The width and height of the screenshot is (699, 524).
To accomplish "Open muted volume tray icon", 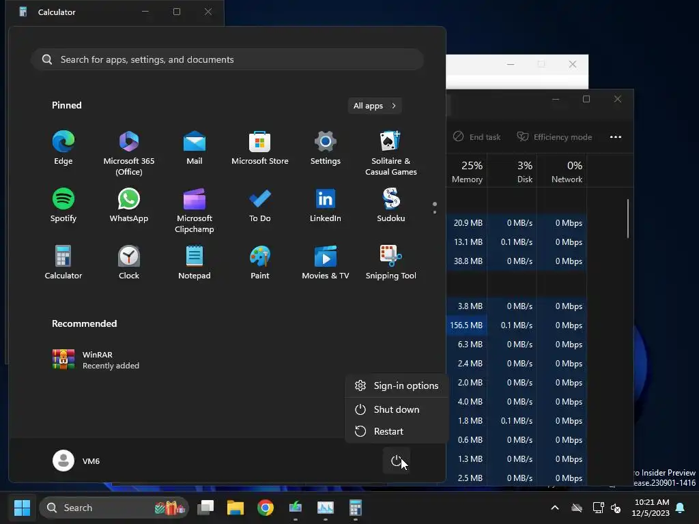I will tap(616, 508).
